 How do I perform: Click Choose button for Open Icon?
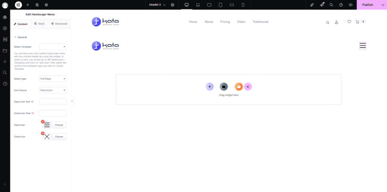tap(59, 125)
